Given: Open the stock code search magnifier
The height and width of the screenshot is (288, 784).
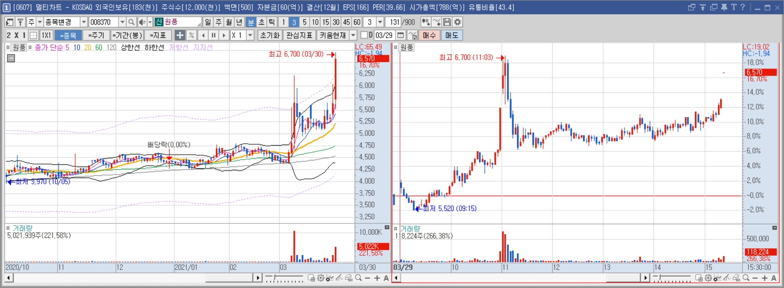Looking at the screenshot, I should (131, 22).
